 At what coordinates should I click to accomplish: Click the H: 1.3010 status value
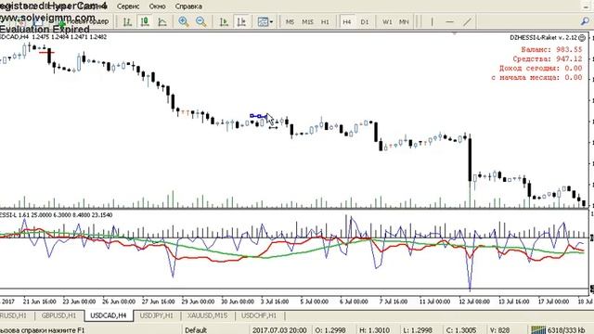pos(374,330)
